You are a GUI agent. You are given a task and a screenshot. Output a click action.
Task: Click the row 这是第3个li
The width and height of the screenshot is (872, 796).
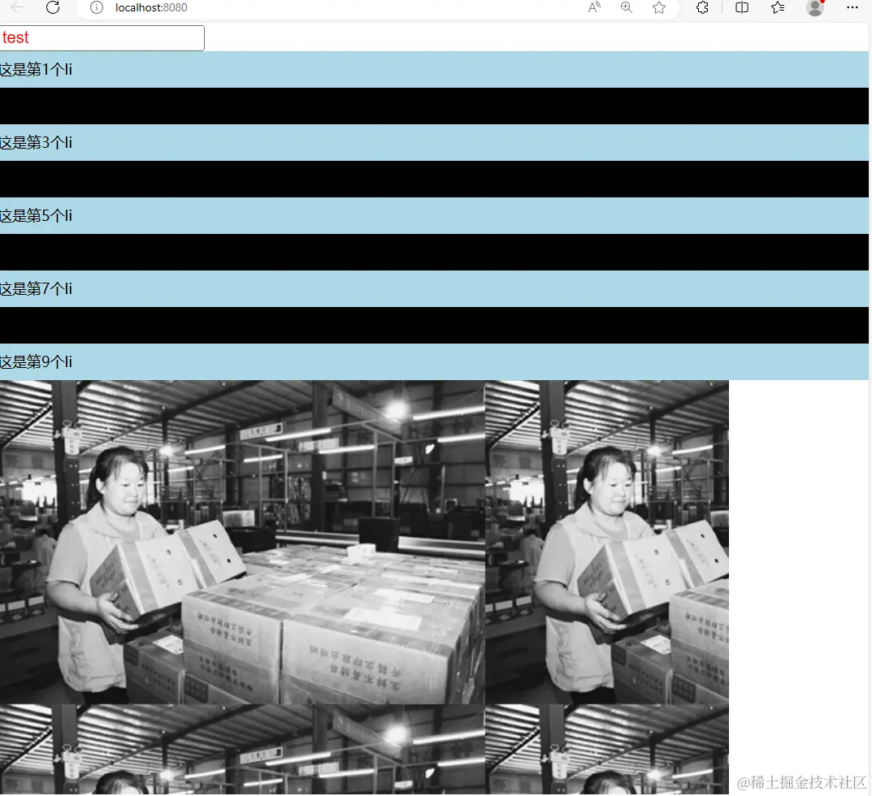click(434, 143)
